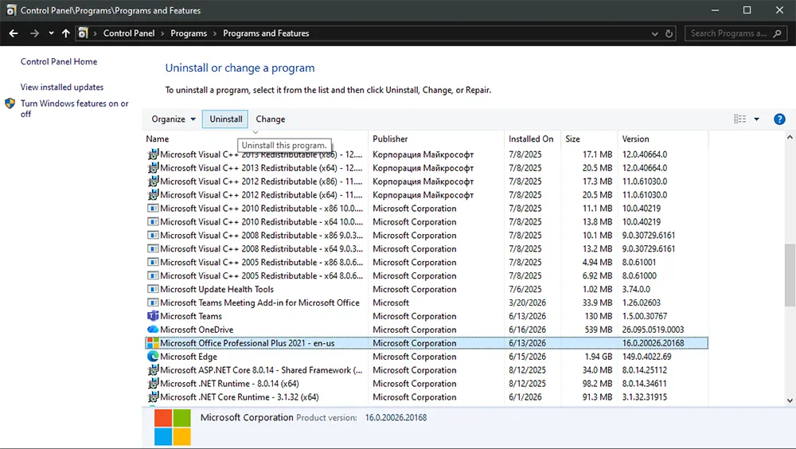Click the Control Panel address bar icon

tap(83, 33)
